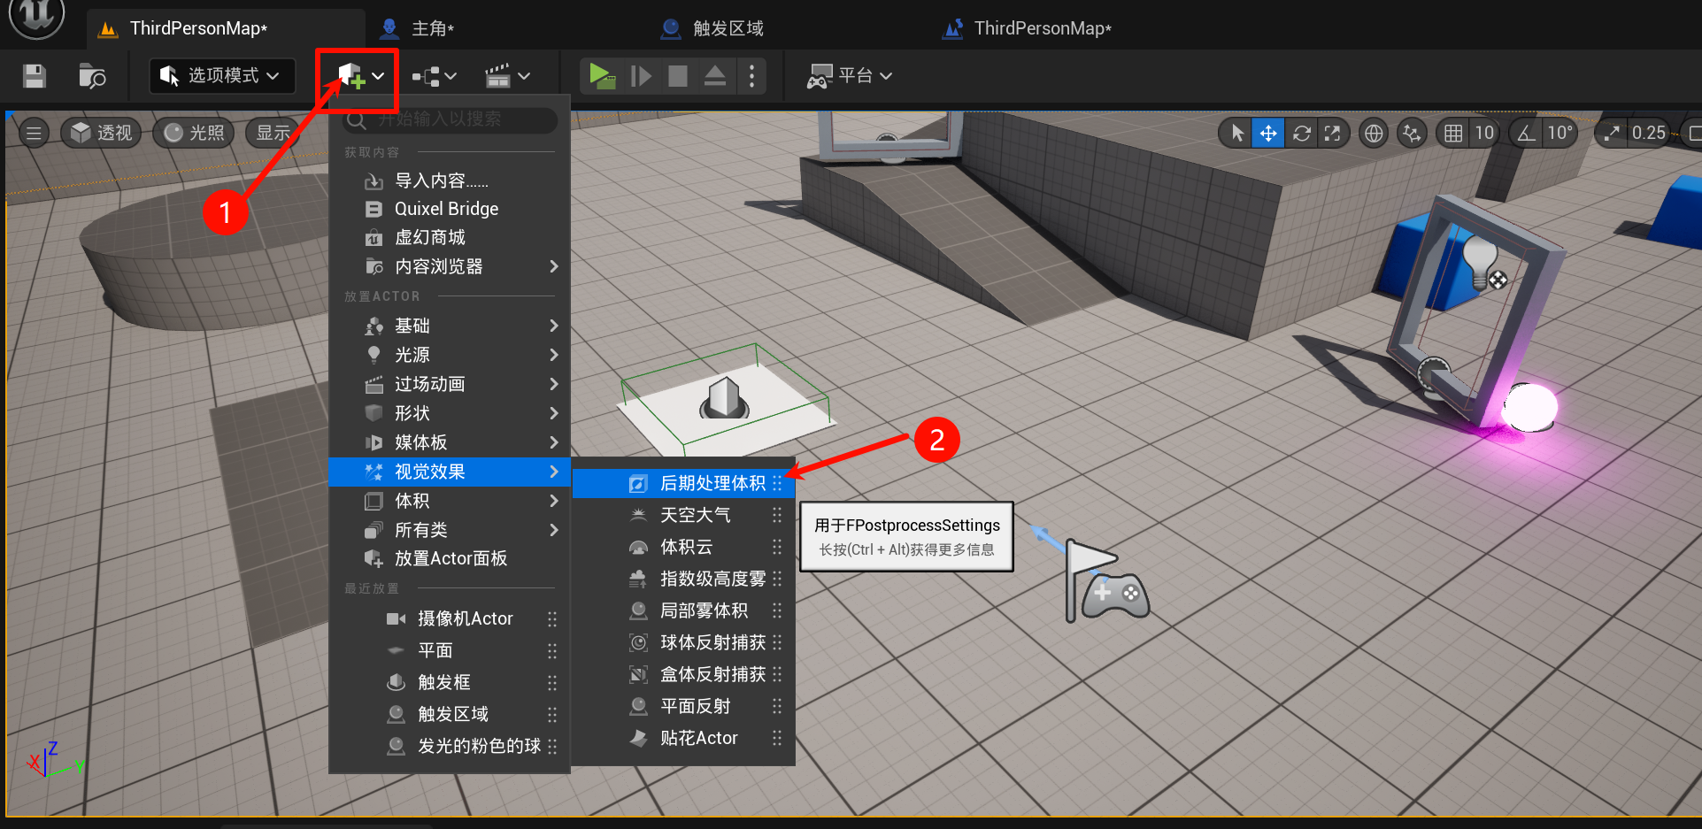Toggle rotation angle snapping icon

[1527, 134]
